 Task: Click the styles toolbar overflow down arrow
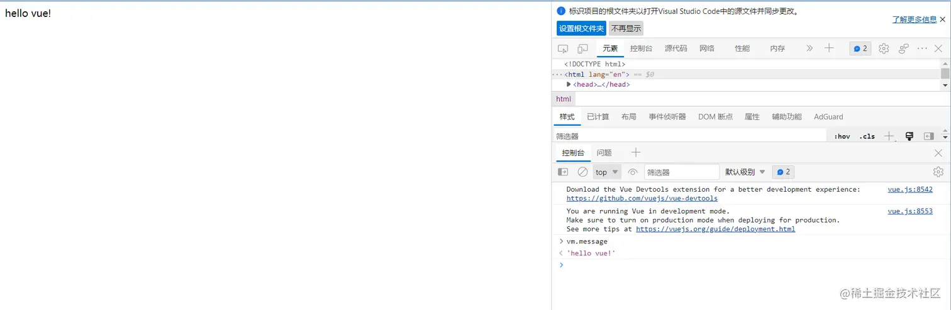pos(945,138)
